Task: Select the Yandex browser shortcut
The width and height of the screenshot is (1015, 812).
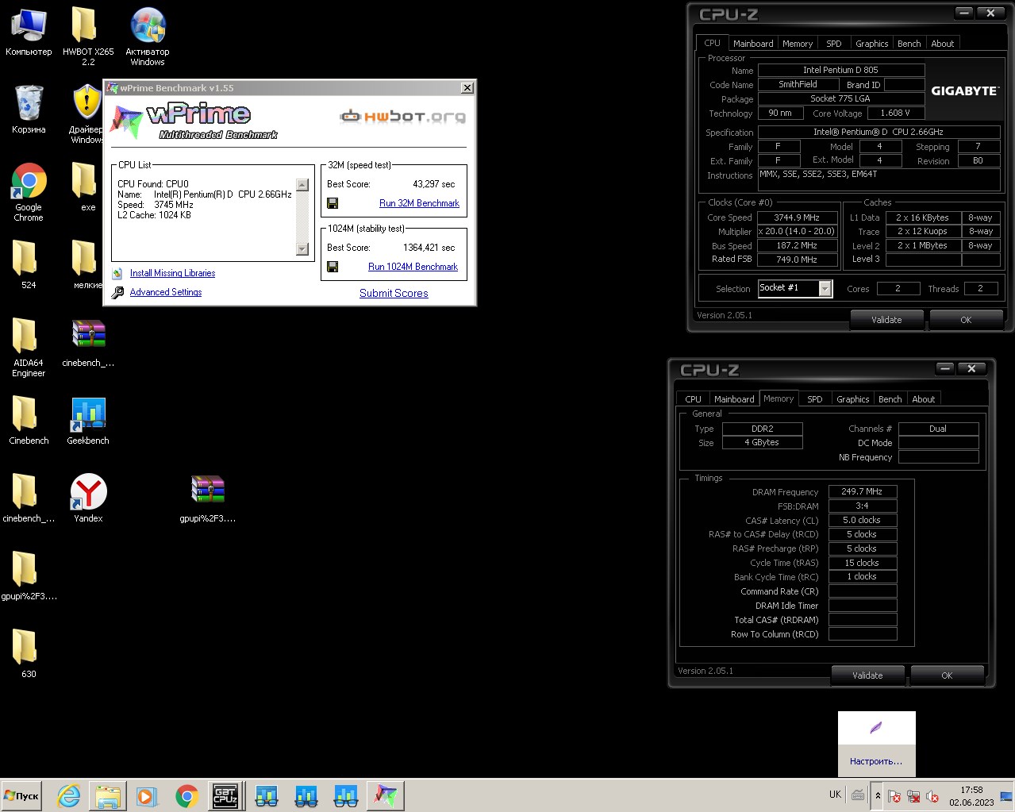Action: tap(88, 498)
